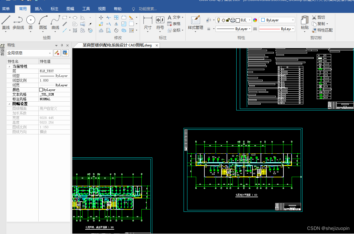Open the 尺寸 dimension tool
This screenshot has width=354, height=234.
click(148, 23)
